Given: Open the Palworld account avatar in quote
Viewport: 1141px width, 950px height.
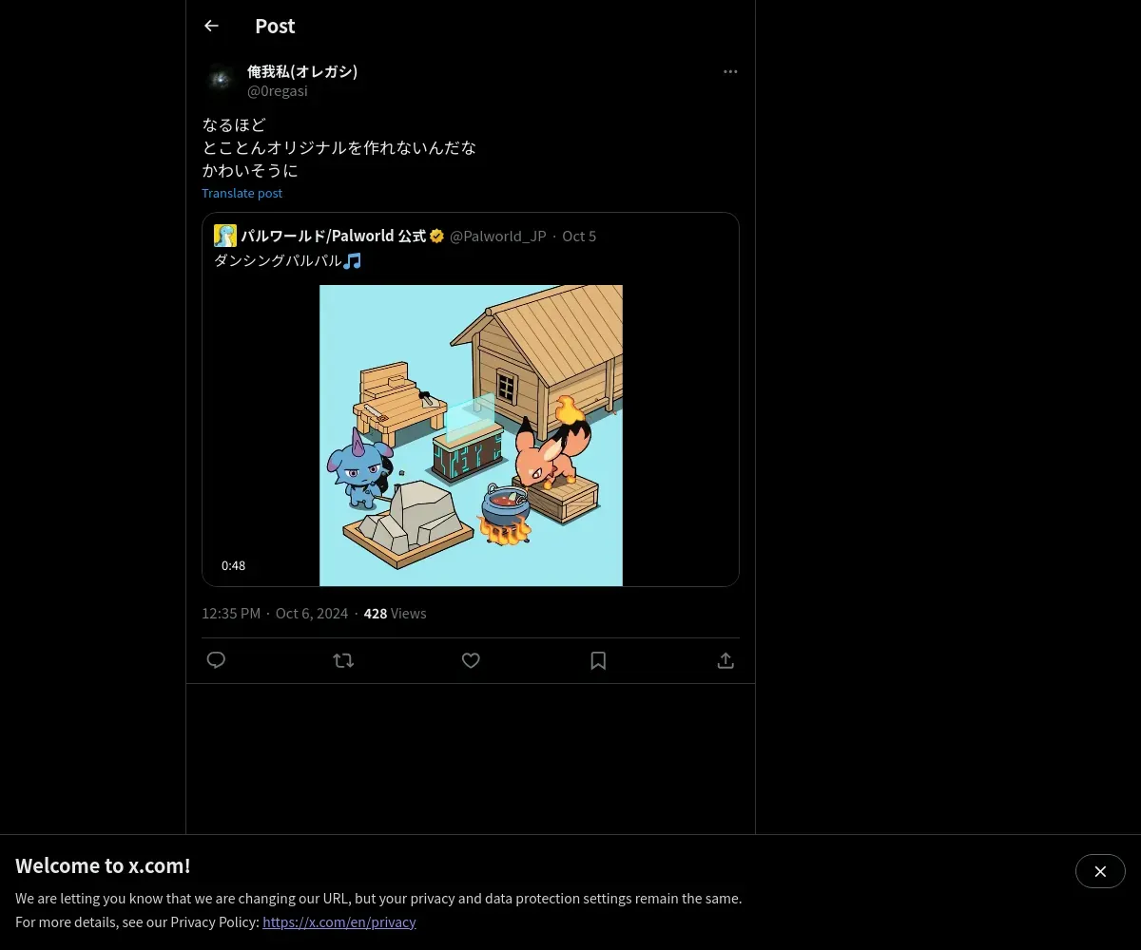Looking at the screenshot, I should [x=225, y=236].
